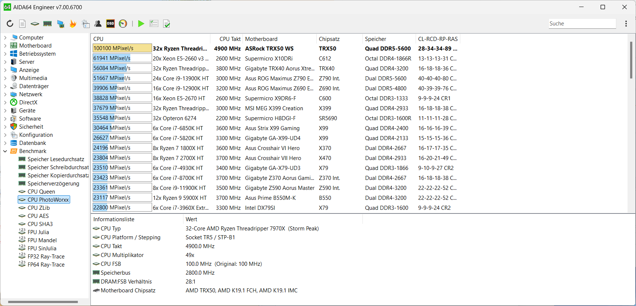Select Sicherheit in the sidebar tree
Image resolution: width=636 pixels, height=306 pixels.
pyautogui.click(x=31, y=127)
